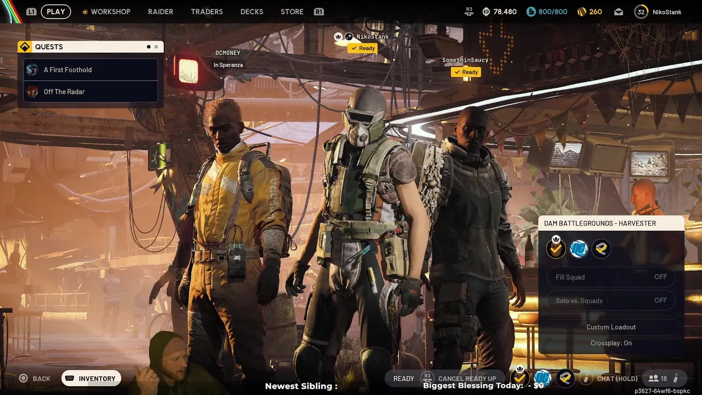
Task: Click the QUESTS diamond icon
Action: coord(25,47)
